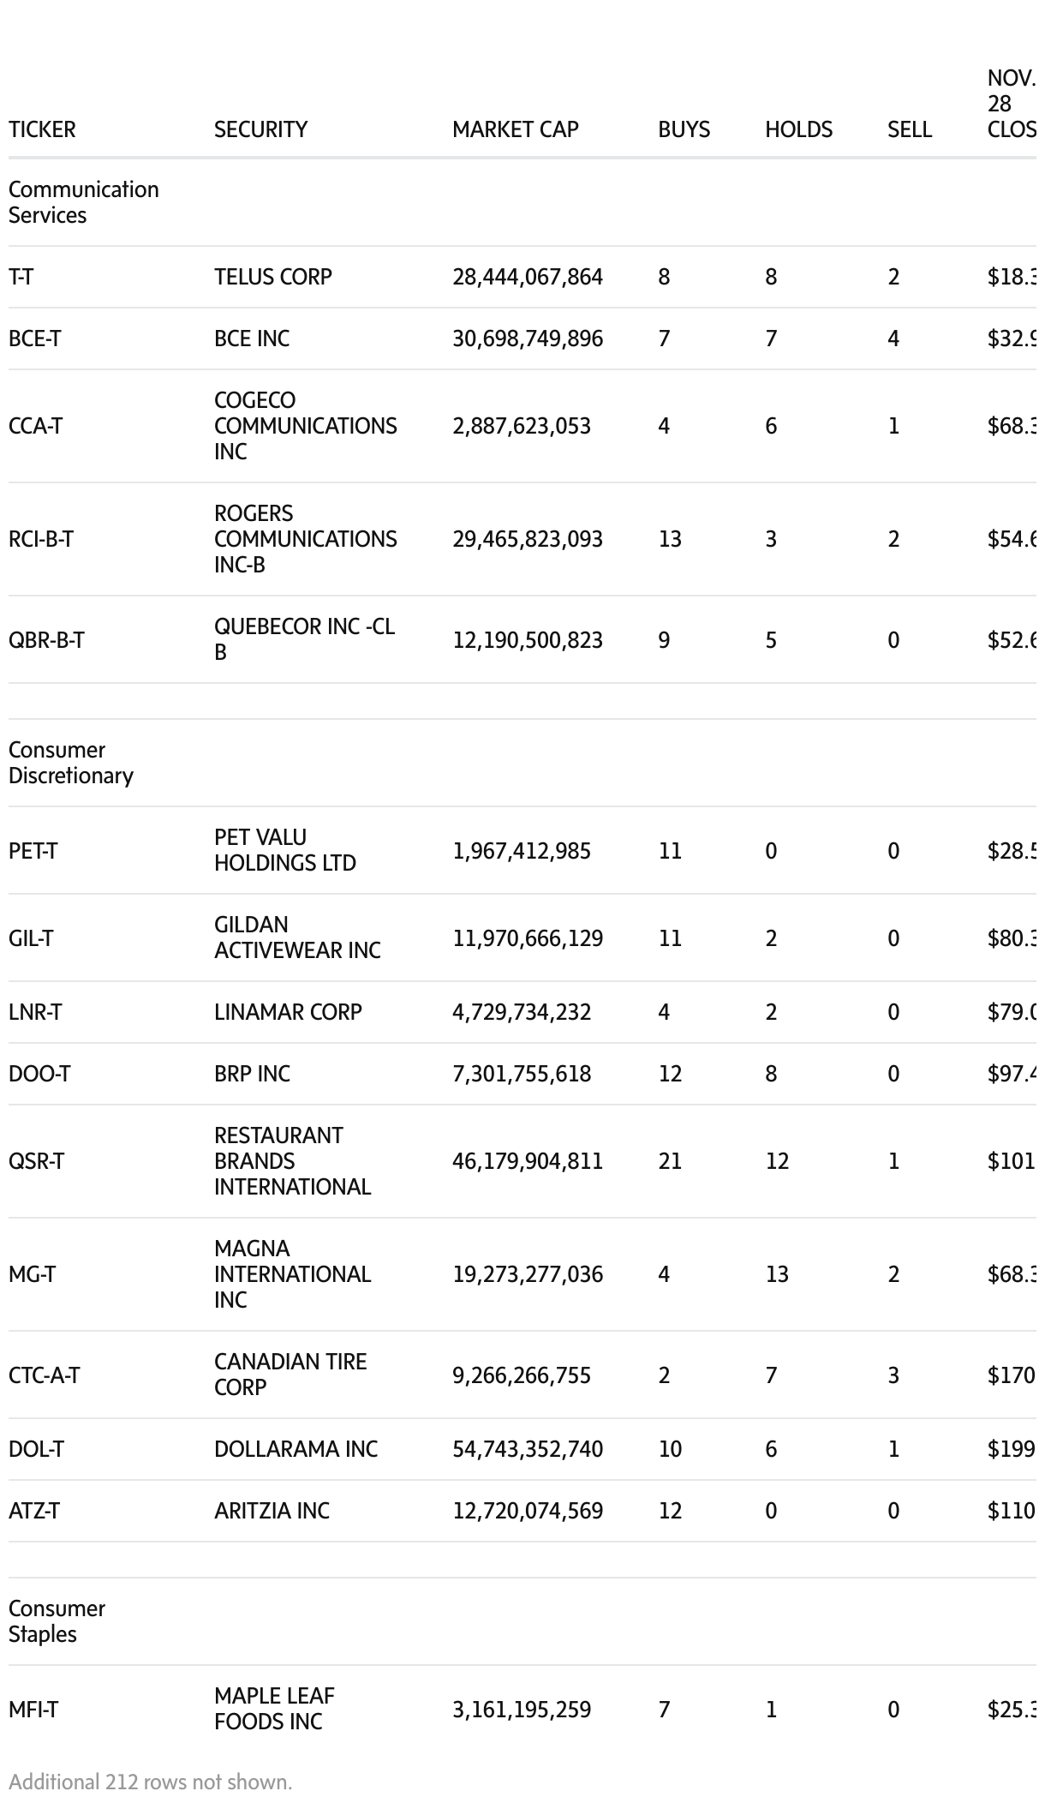The height and width of the screenshot is (1803, 1045).
Task: Click the MAPLE LEAF FOODS INC name
Action: coord(274,1709)
